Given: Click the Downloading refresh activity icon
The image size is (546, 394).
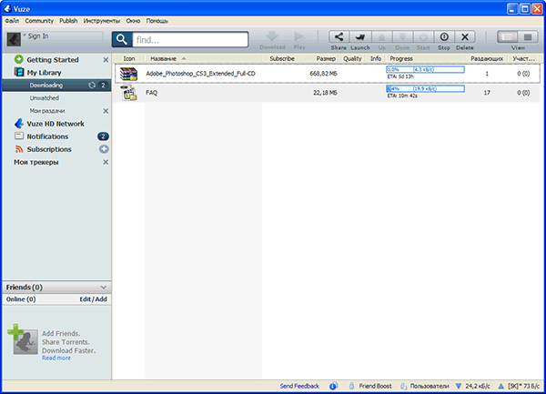Looking at the screenshot, I should click(92, 86).
